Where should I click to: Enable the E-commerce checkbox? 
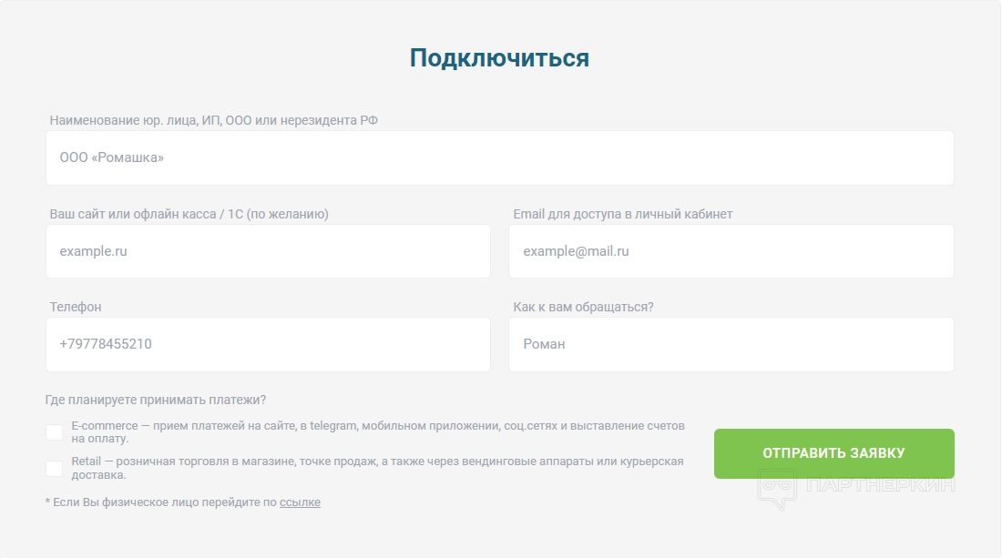click(55, 431)
